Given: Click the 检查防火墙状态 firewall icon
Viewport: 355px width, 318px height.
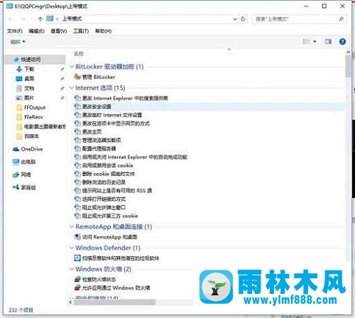Looking at the screenshot, I should (x=77, y=279).
